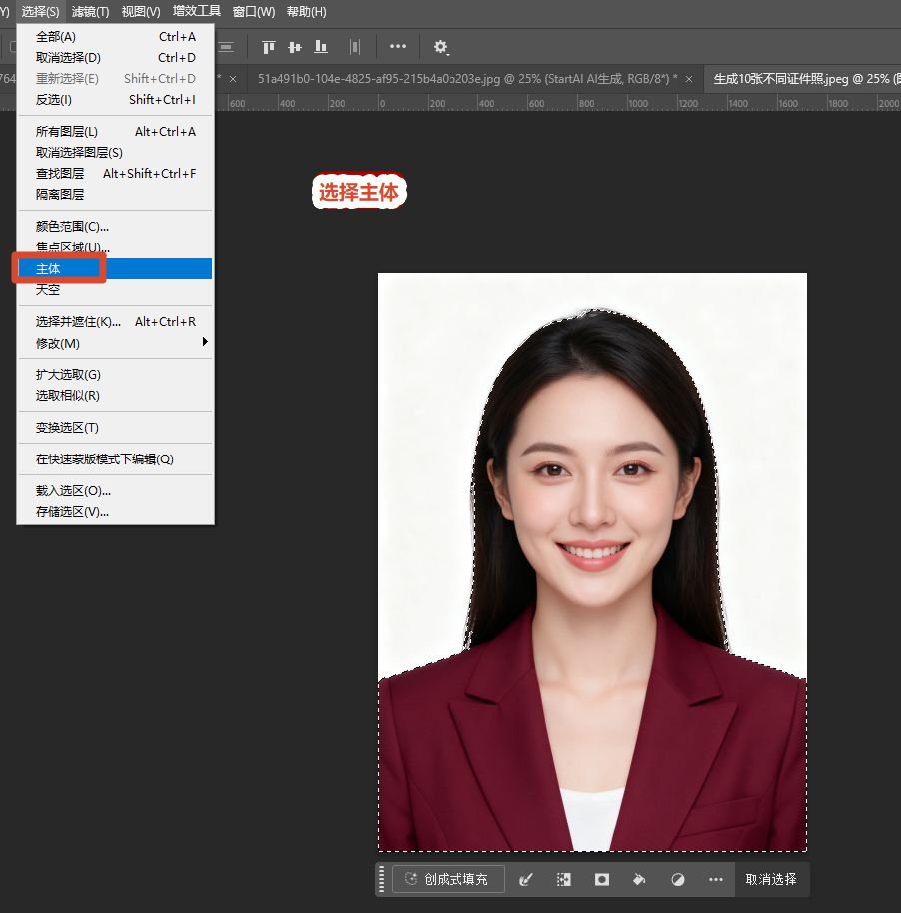This screenshot has width=901, height=913.
Task: Choose 扩大选取(G) menu entry
Action: [115, 375]
